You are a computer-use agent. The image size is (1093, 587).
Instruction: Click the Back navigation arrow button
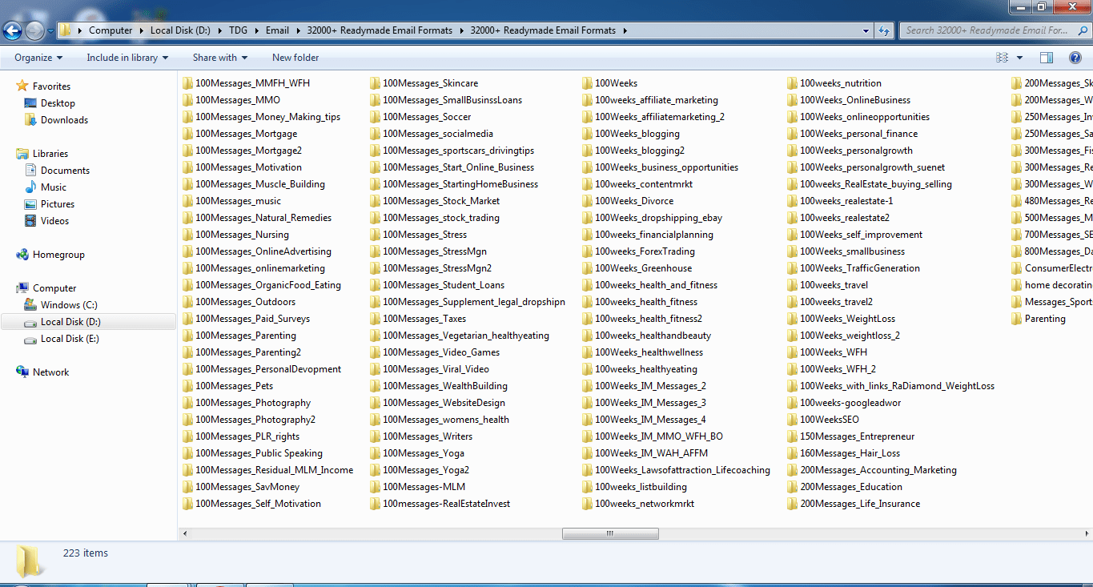(x=12, y=30)
